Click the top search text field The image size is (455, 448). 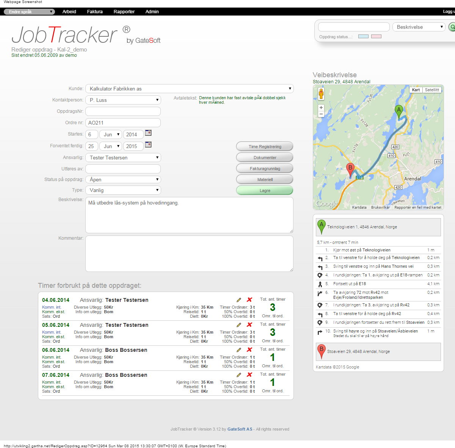tap(354, 27)
